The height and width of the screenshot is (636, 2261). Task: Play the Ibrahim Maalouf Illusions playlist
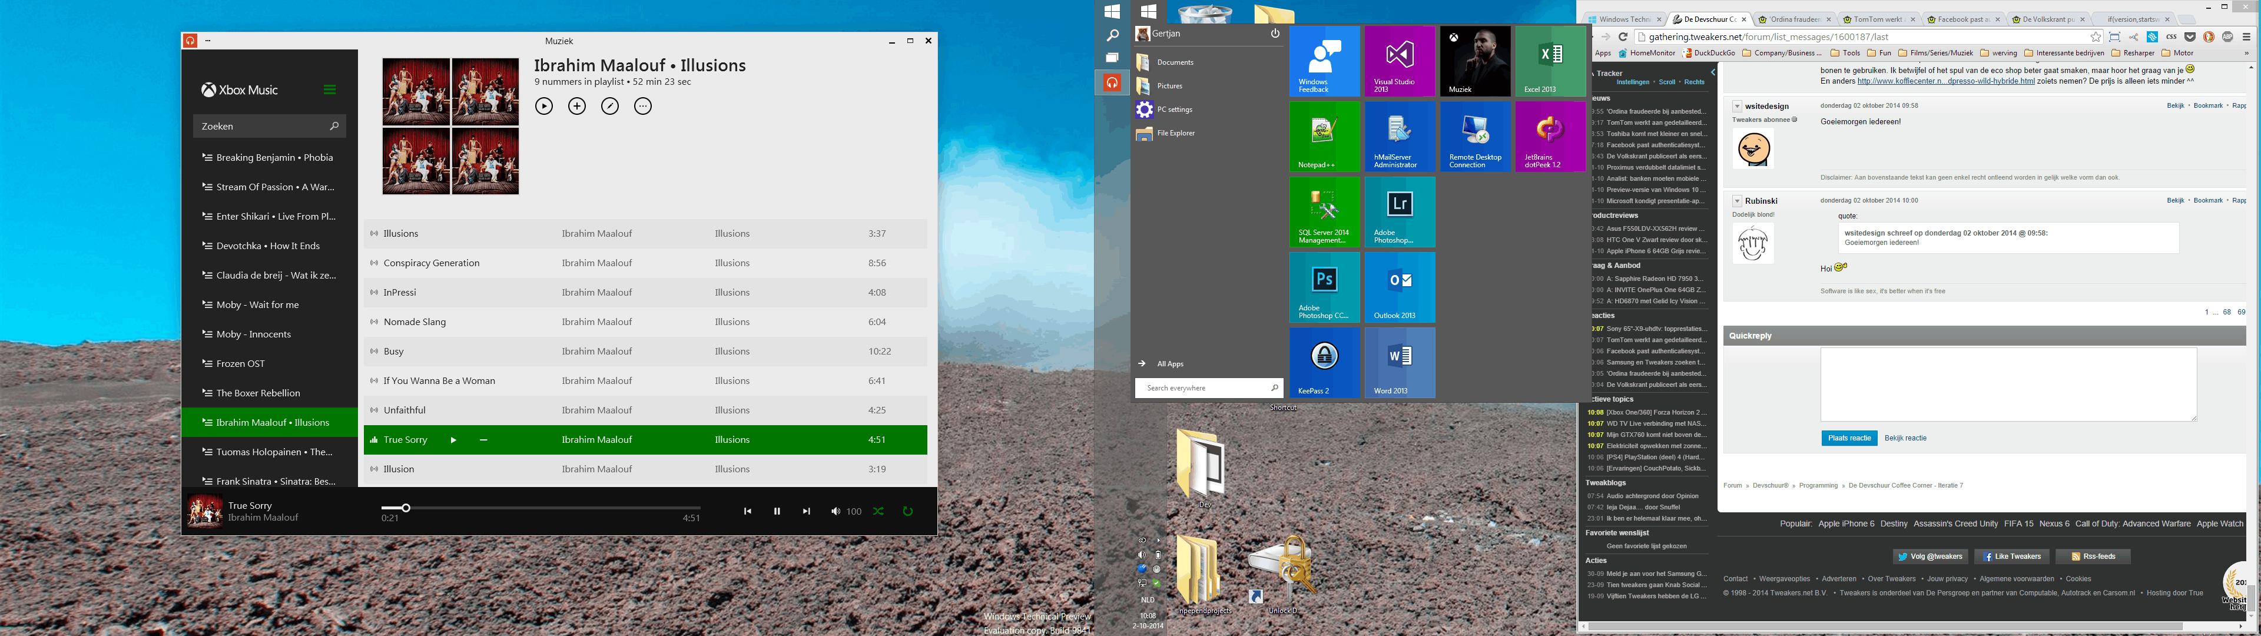(x=544, y=106)
